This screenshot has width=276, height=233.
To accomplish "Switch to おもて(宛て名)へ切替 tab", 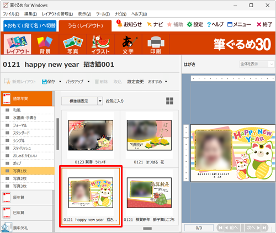I will pyautogui.click(x=30, y=25).
